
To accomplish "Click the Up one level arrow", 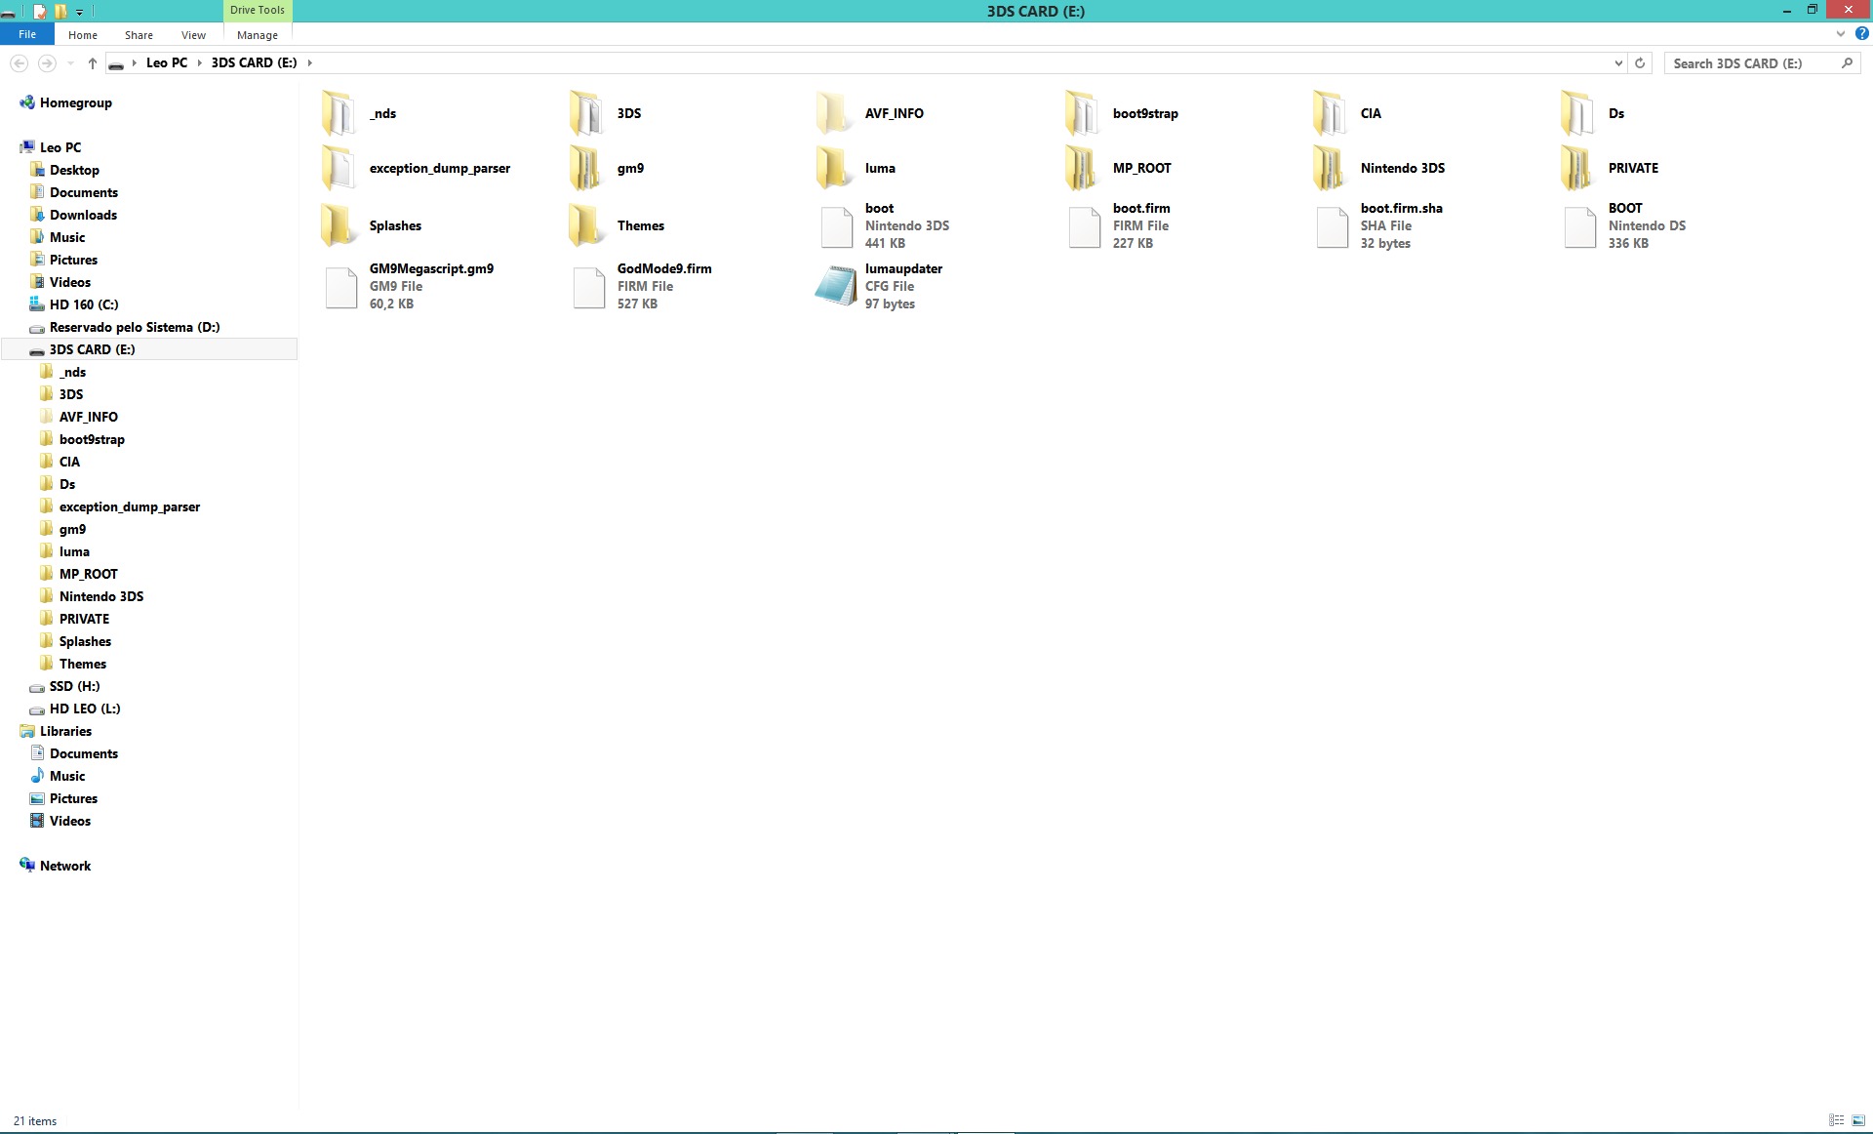I will (x=92, y=62).
